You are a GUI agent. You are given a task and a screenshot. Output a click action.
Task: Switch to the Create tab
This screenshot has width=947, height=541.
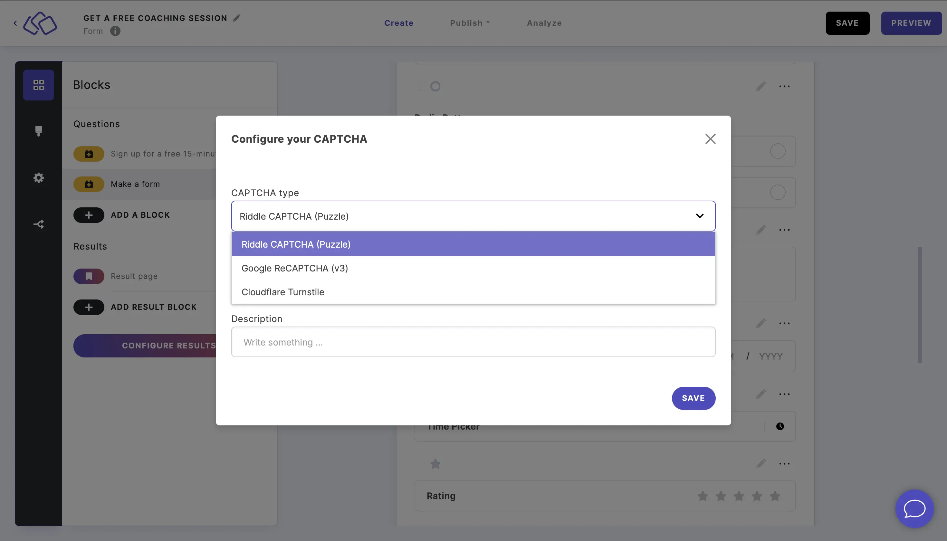pos(398,23)
